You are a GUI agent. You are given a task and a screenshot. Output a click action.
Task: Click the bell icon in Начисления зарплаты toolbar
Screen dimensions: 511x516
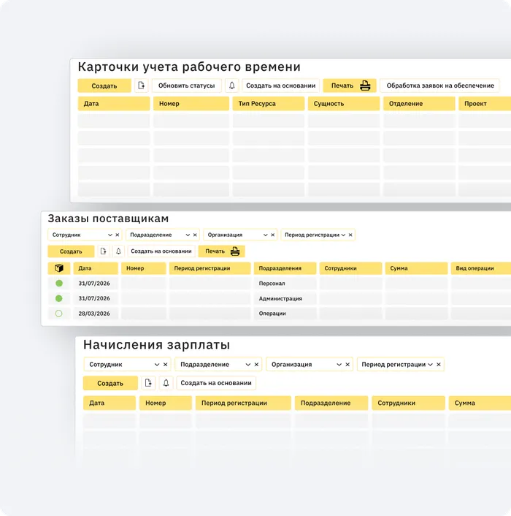click(x=166, y=383)
